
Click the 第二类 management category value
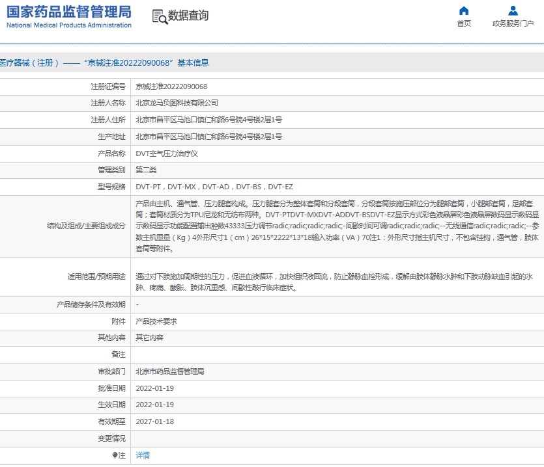(x=146, y=170)
